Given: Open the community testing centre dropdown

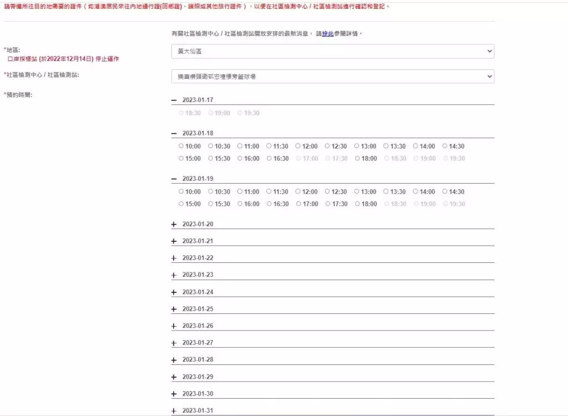Looking at the screenshot, I should click(332, 77).
